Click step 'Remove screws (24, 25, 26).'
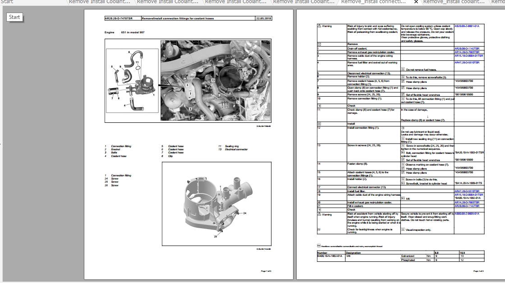The image size is (505, 283). [364, 95]
